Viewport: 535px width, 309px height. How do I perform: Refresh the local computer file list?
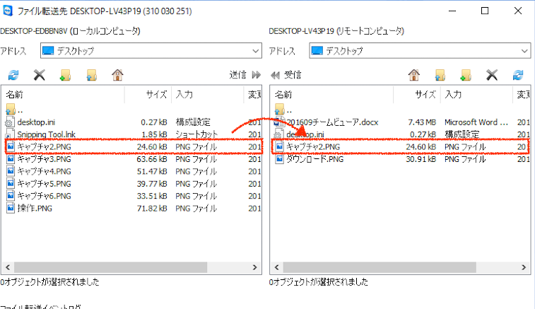click(13, 74)
